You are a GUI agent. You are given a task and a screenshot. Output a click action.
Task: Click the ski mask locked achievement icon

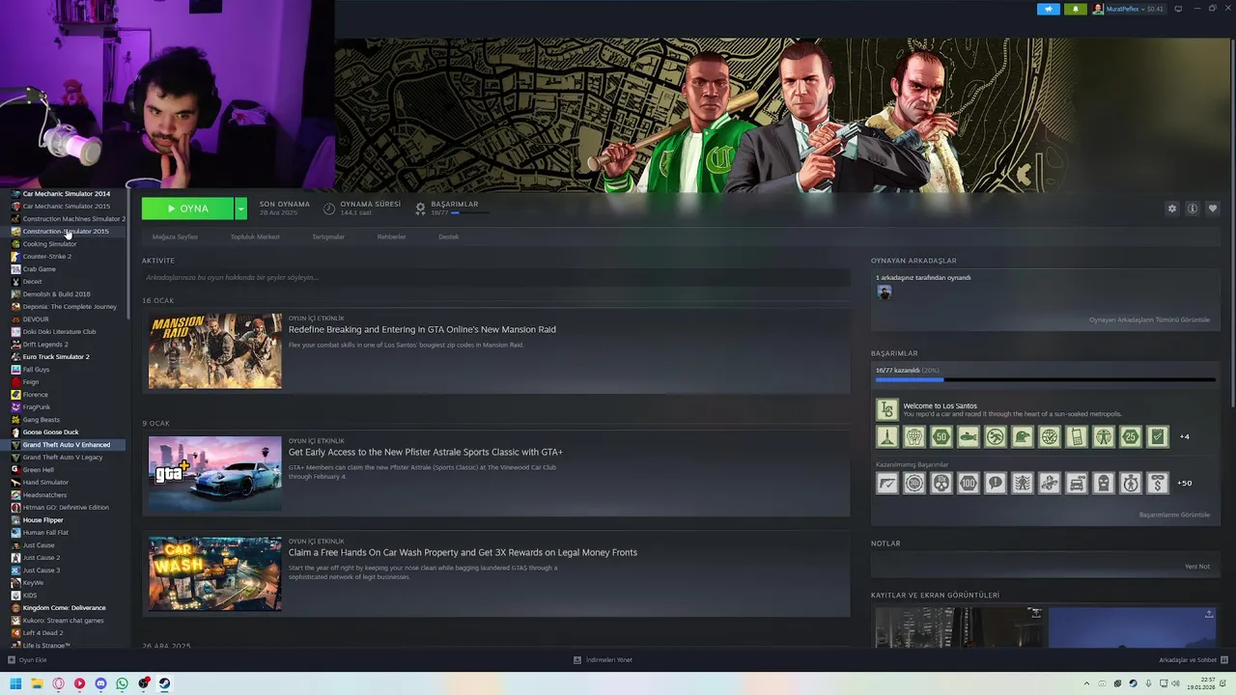tap(1104, 483)
